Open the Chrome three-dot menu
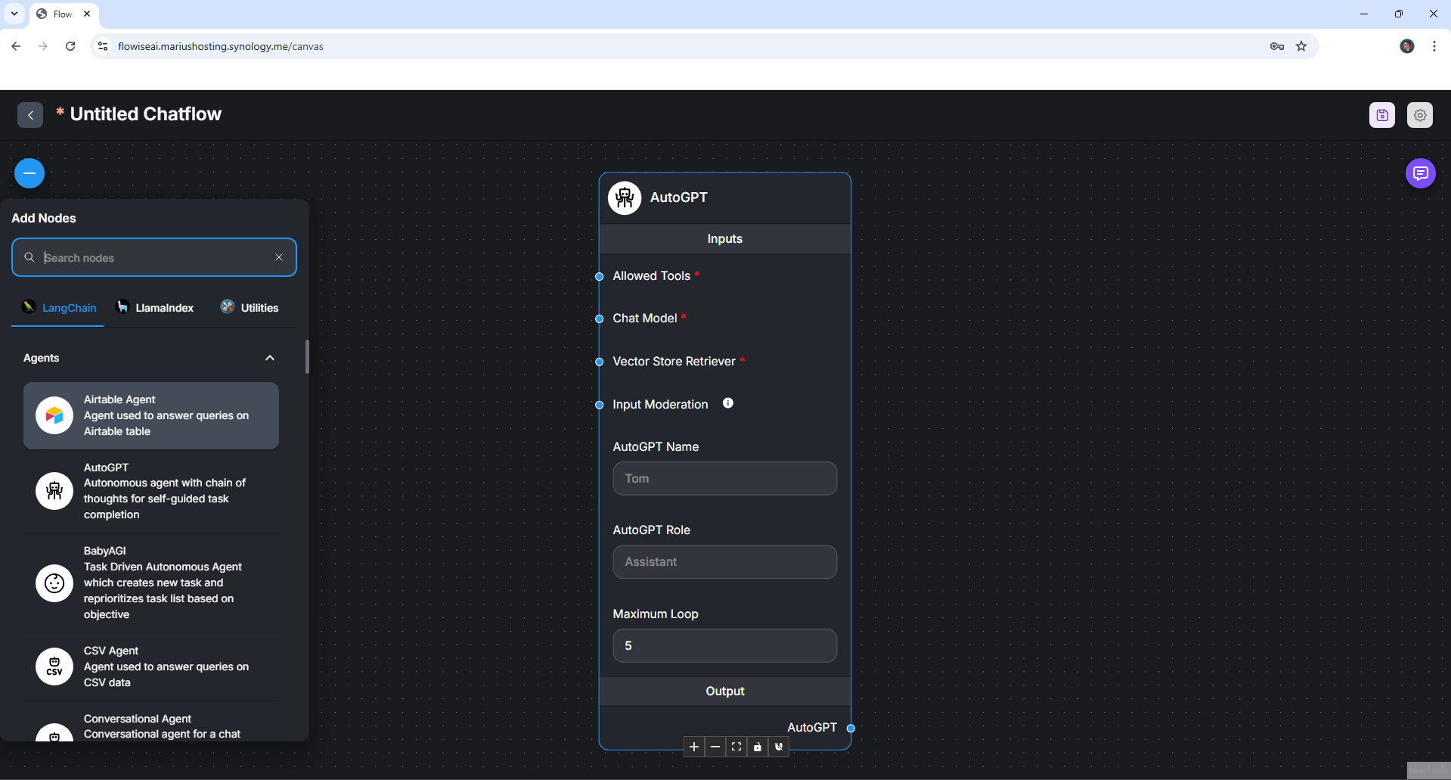This screenshot has height=780, width=1451. coord(1434,46)
